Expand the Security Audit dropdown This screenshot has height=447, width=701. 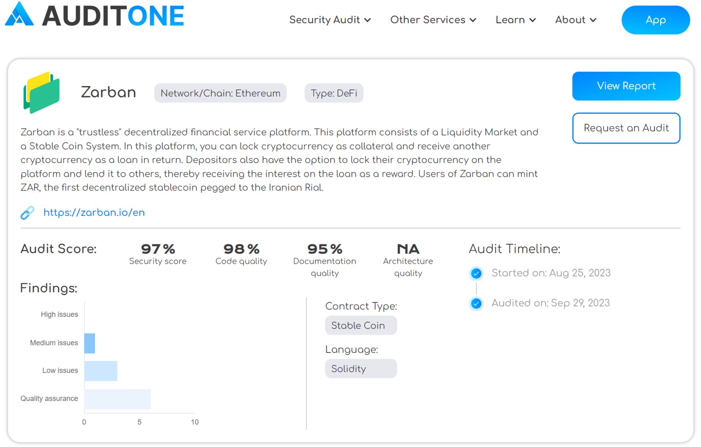(x=330, y=20)
